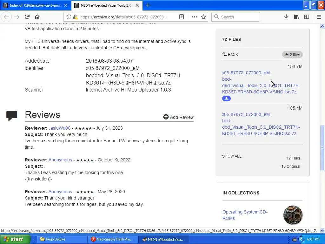The height and width of the screenshot is (244, 325).
Task: Click the MSDN eMbedded Visu taskbar item
Action: (163, 239)
